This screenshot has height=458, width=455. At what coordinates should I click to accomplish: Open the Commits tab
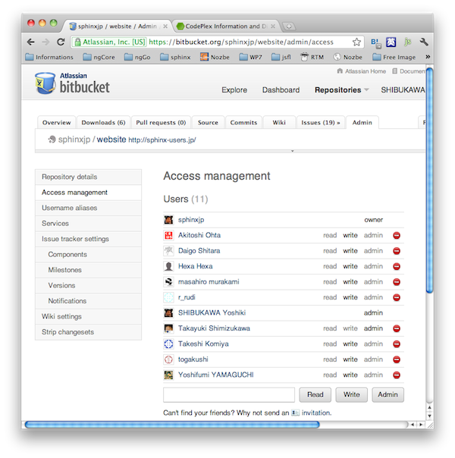(243, 122)
